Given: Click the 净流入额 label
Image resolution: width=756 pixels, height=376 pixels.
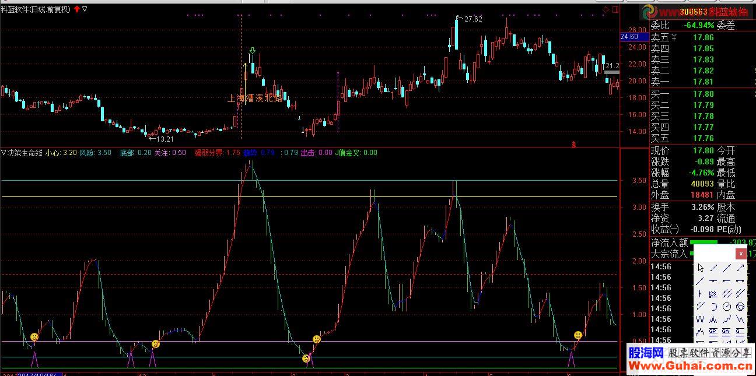Looking at the screenshot, I should click(x=669, y=243).
